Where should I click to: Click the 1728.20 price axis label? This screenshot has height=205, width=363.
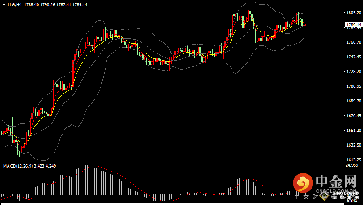[x=353, y=72]
